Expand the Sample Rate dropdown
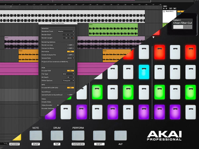 coord(70,58)
